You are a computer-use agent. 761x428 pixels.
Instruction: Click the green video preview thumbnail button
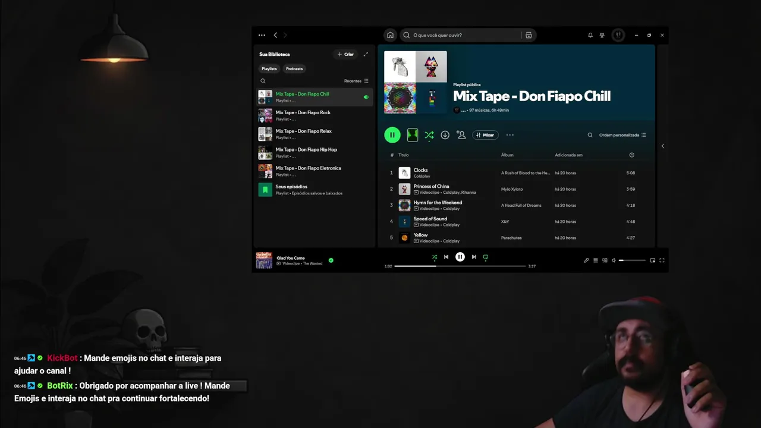[x=413, y=135]
